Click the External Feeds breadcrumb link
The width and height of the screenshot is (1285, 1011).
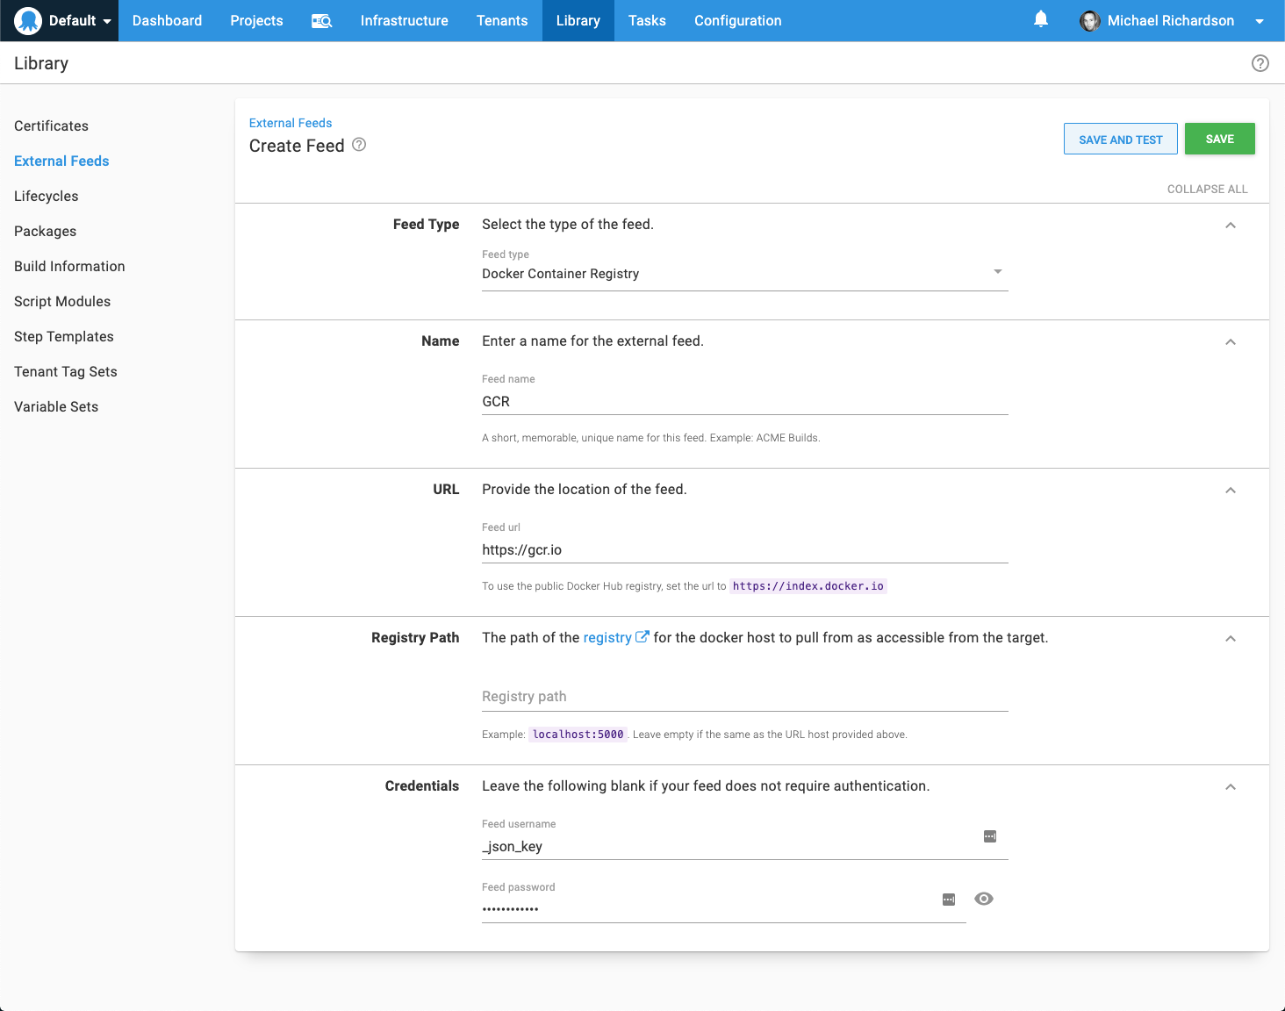[291, 123]
